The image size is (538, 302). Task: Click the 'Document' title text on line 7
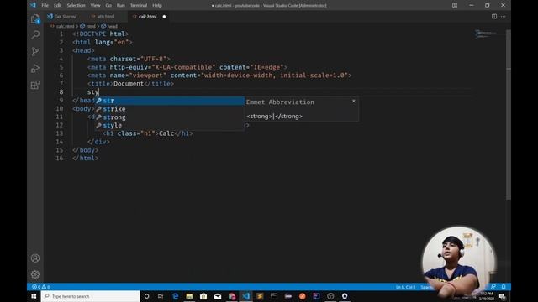point(129,84)
